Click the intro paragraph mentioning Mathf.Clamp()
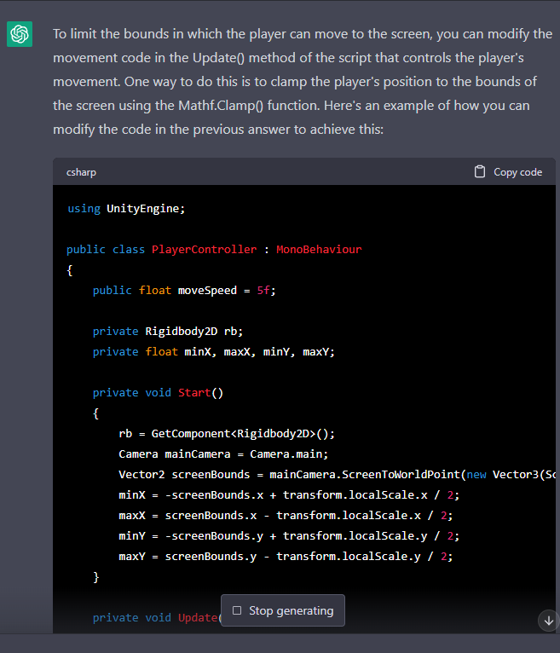 pyautogui.click(x=303, y=82)
